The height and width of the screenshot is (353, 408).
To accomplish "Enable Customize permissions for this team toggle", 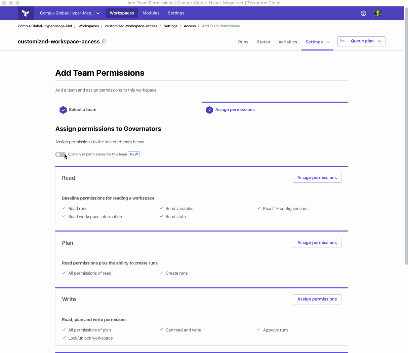I will (60, 154).
